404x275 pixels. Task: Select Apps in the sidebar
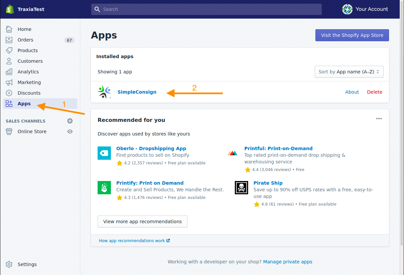tap(40, 104)
